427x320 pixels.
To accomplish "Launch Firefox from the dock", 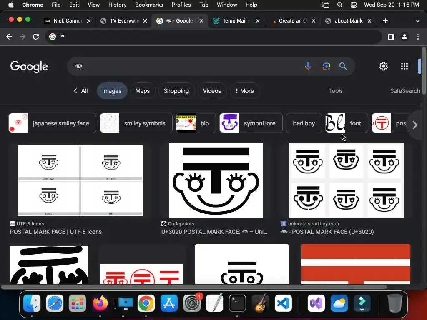I will tap(100, 303).
